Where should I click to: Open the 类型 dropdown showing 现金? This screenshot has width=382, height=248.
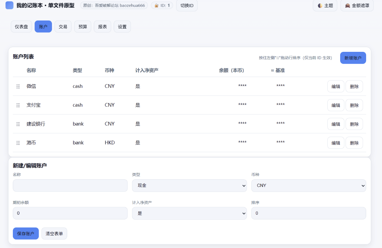pos(189,185)
